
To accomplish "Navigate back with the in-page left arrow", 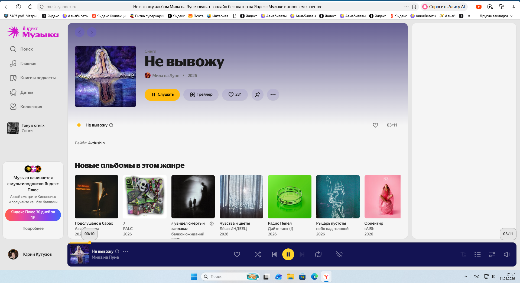I will tap(80, 32).
